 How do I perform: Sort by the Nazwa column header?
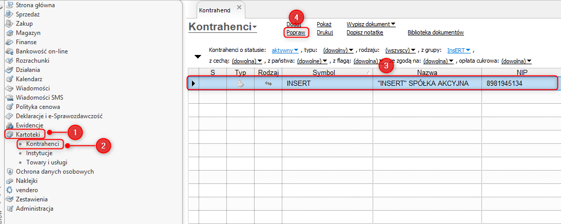click(427, 73)
